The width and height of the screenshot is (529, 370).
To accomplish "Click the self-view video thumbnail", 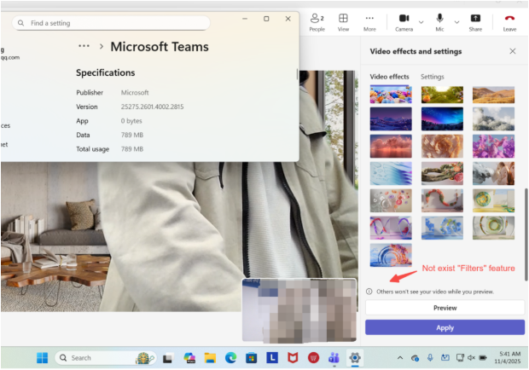I will coord(299,310).
